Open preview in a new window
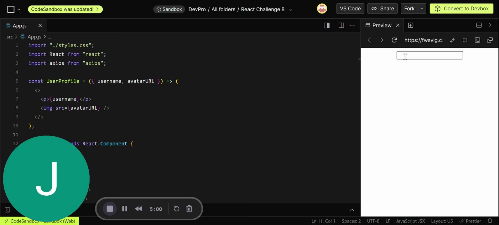This screenshot has width=499, height=225. pos(490,40)
